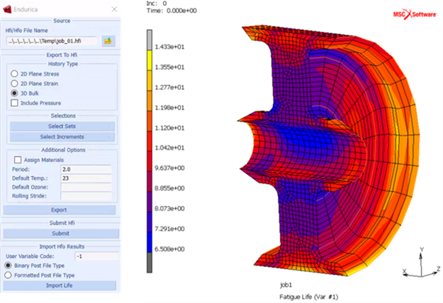Click the Rolling Stride input field
Viewport: 443px width, 303px height.
click(86, 196)
